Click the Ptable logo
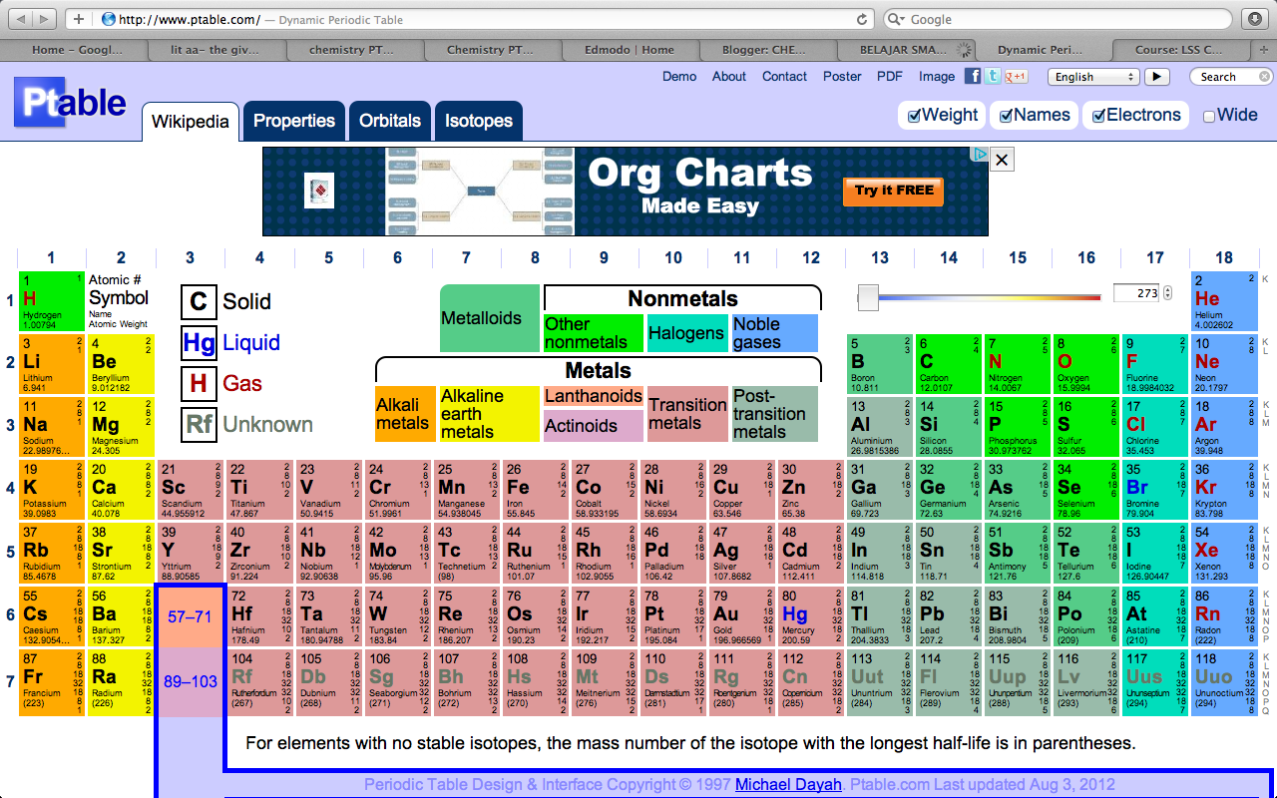 (x=69, y=102)
